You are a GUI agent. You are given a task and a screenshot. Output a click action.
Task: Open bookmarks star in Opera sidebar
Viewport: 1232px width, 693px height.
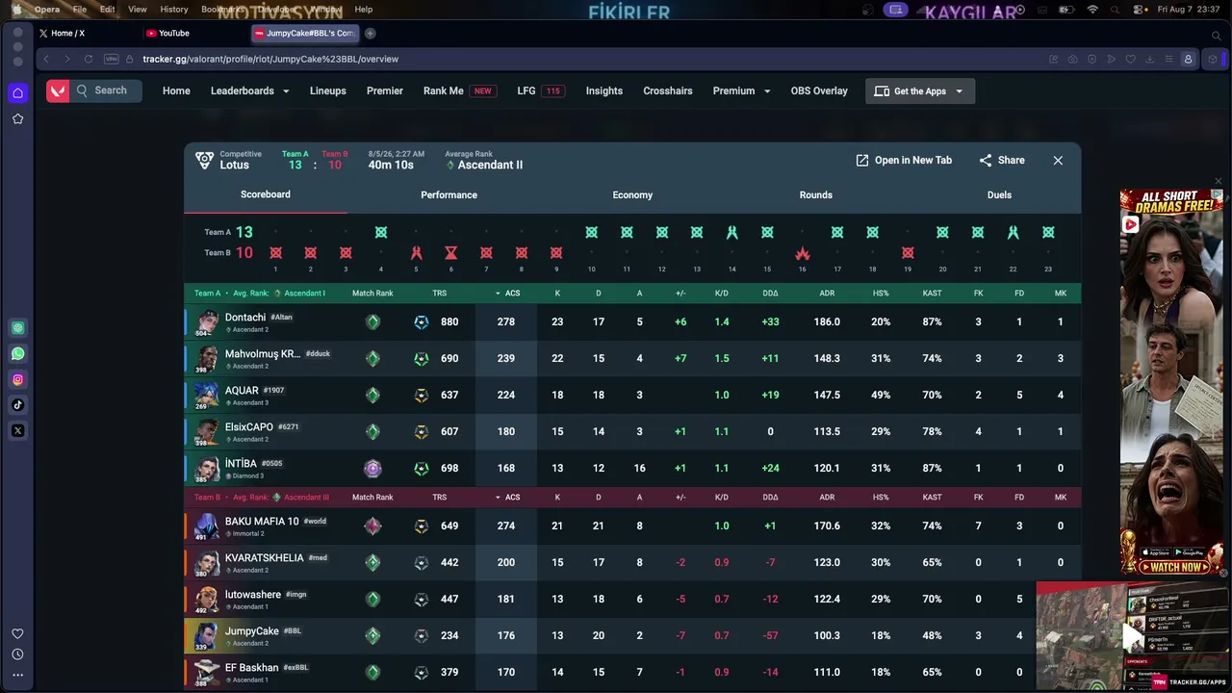[17, 118]
